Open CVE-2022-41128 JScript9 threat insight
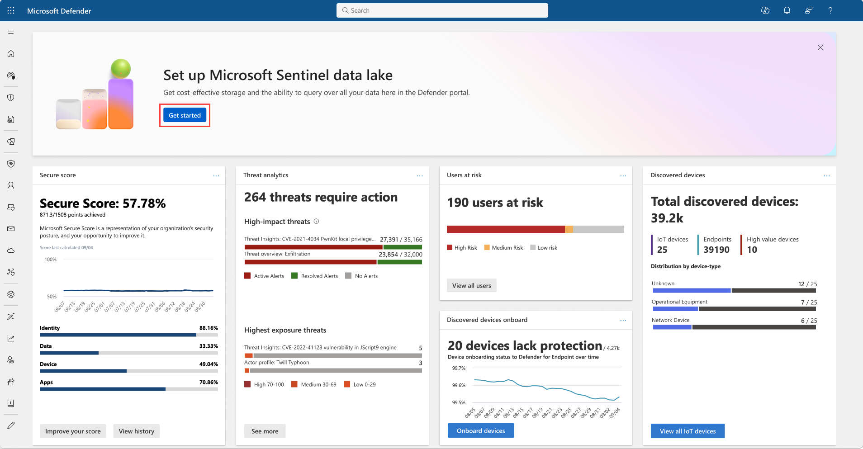The height and width of the screenshot is (449, 863). [320, 347]
